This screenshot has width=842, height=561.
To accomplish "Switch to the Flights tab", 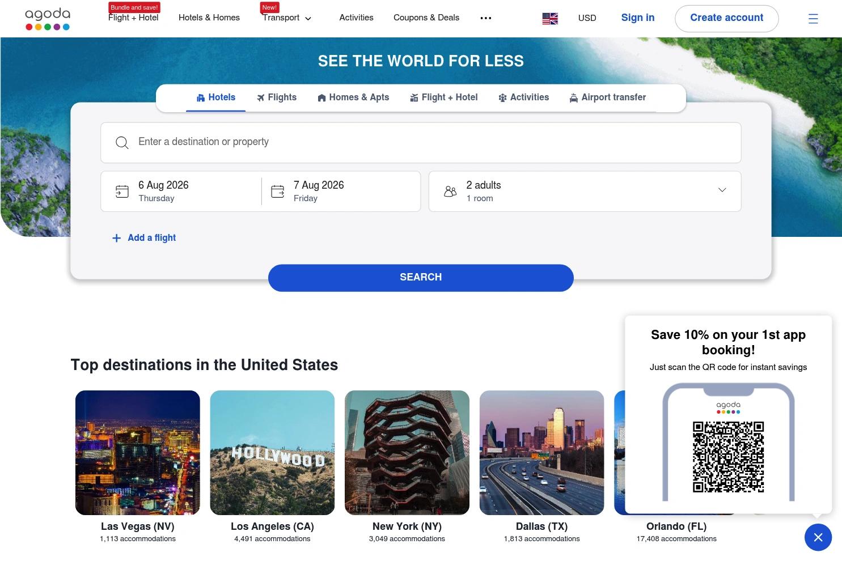I will pyautogui.click(x=276, y=97).
